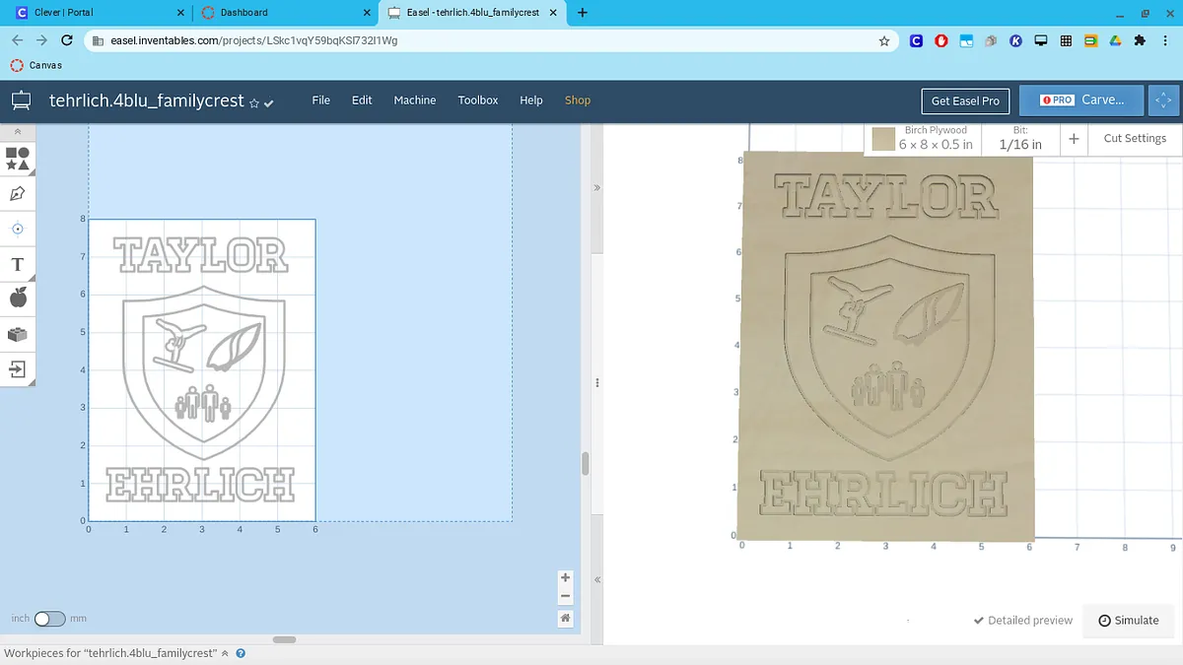1183x665 pixels.
Task: Open the Edit menu
Action: tap(362, 100)
